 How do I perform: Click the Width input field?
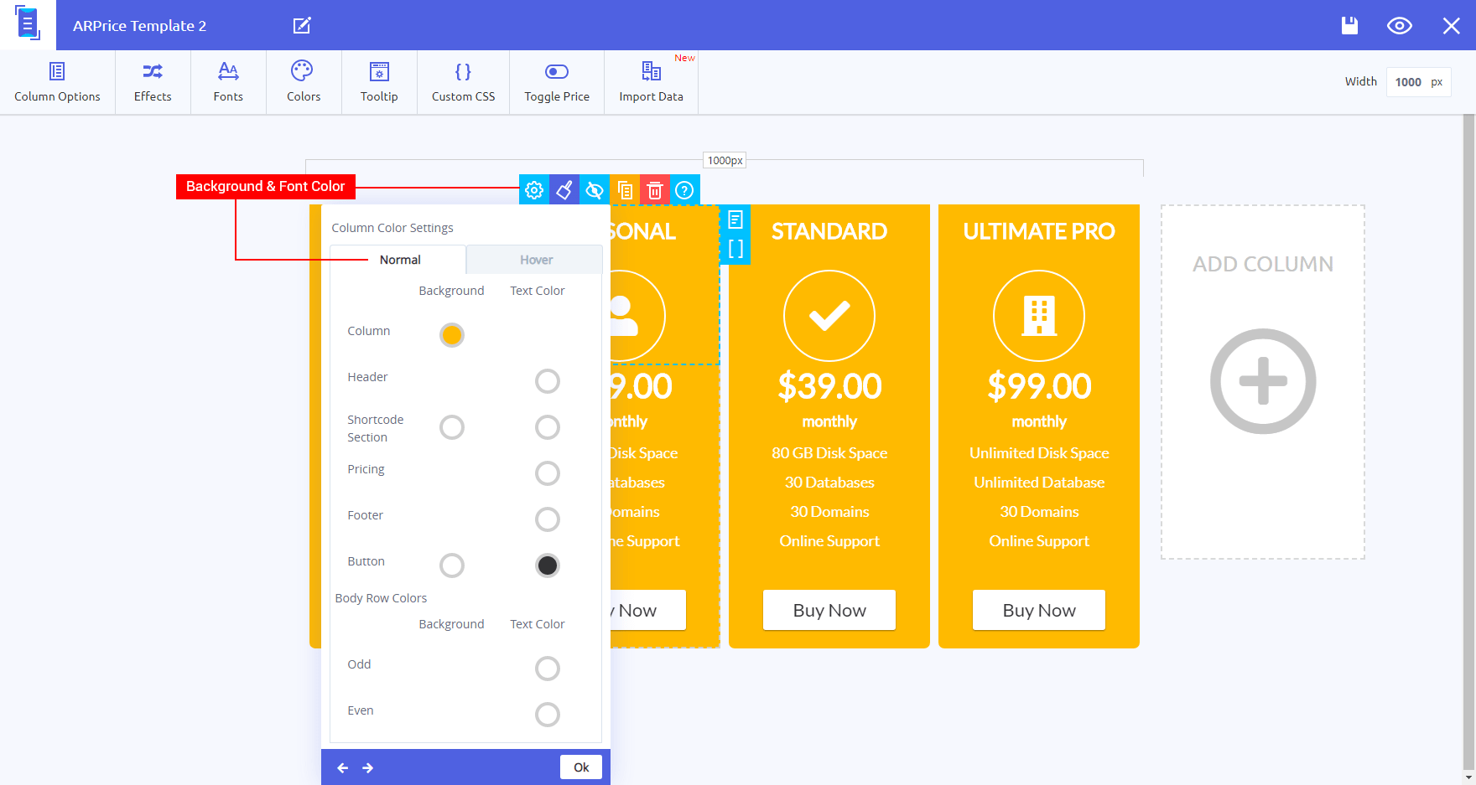click(1418, 82)
